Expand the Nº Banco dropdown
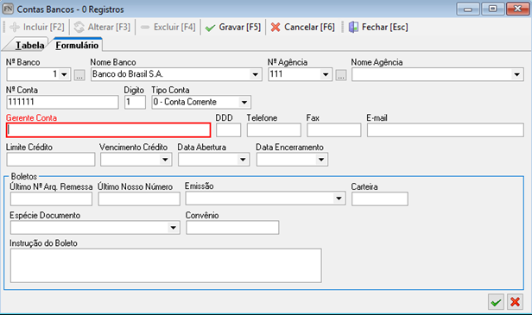Viewport: 532px width, 315px height. pos(64,74)
